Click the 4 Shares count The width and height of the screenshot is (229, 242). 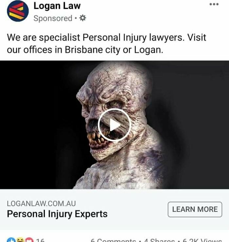pos(159,240)
